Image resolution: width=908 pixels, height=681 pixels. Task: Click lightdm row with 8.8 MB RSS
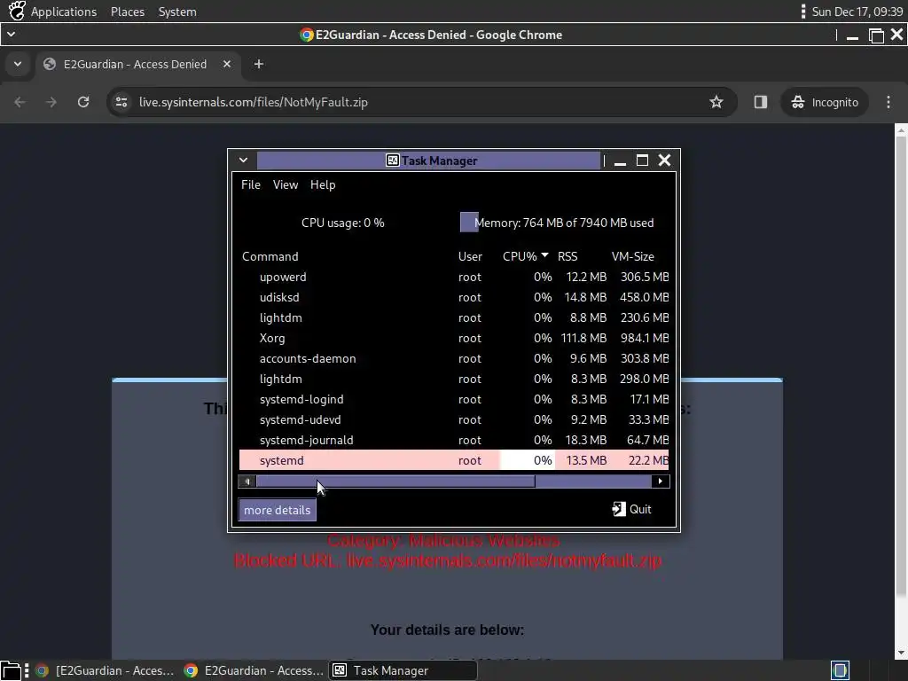[x=454, y=318]
